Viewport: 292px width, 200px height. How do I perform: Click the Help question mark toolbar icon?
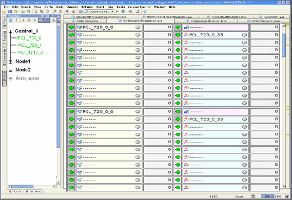pos(145,11)
